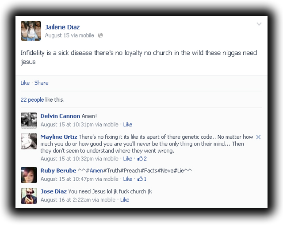The image size is (283, 225).
Task: Open the post's August 15 timestamp
Action: 57,35
